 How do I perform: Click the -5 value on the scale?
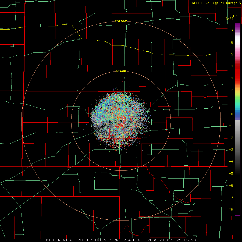(231, 174)
